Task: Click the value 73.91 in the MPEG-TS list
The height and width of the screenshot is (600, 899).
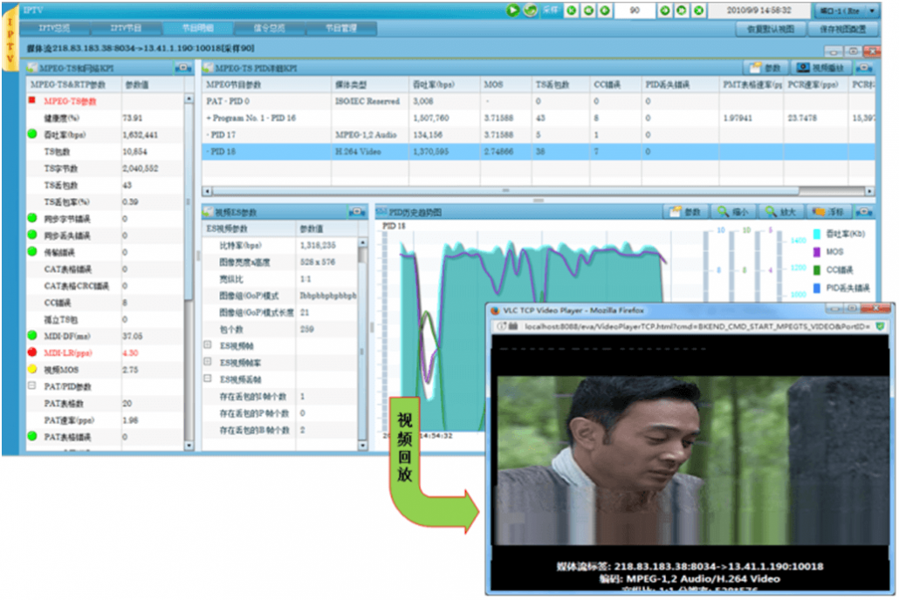Action: pos(132,118)
